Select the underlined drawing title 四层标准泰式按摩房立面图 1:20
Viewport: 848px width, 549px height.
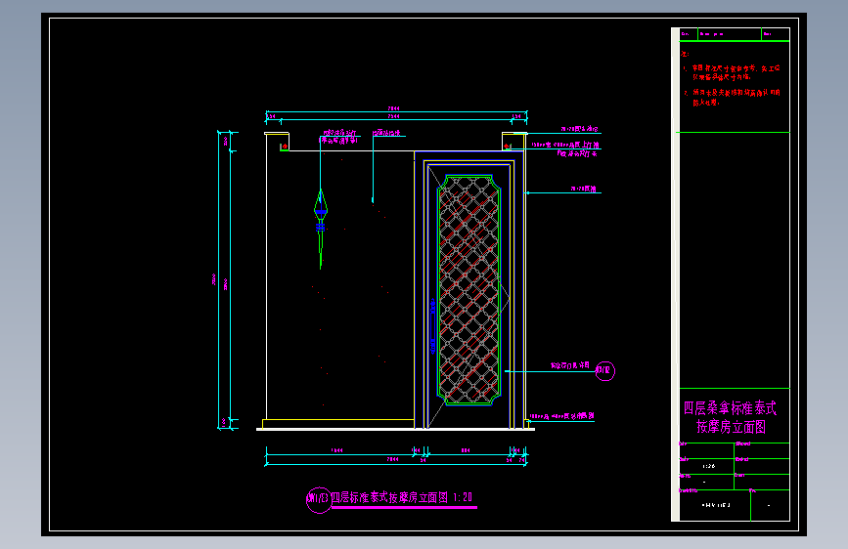[x=402, y=497]
